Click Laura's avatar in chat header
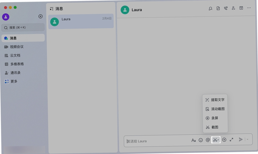258x154 pixels. coord(125,10)
